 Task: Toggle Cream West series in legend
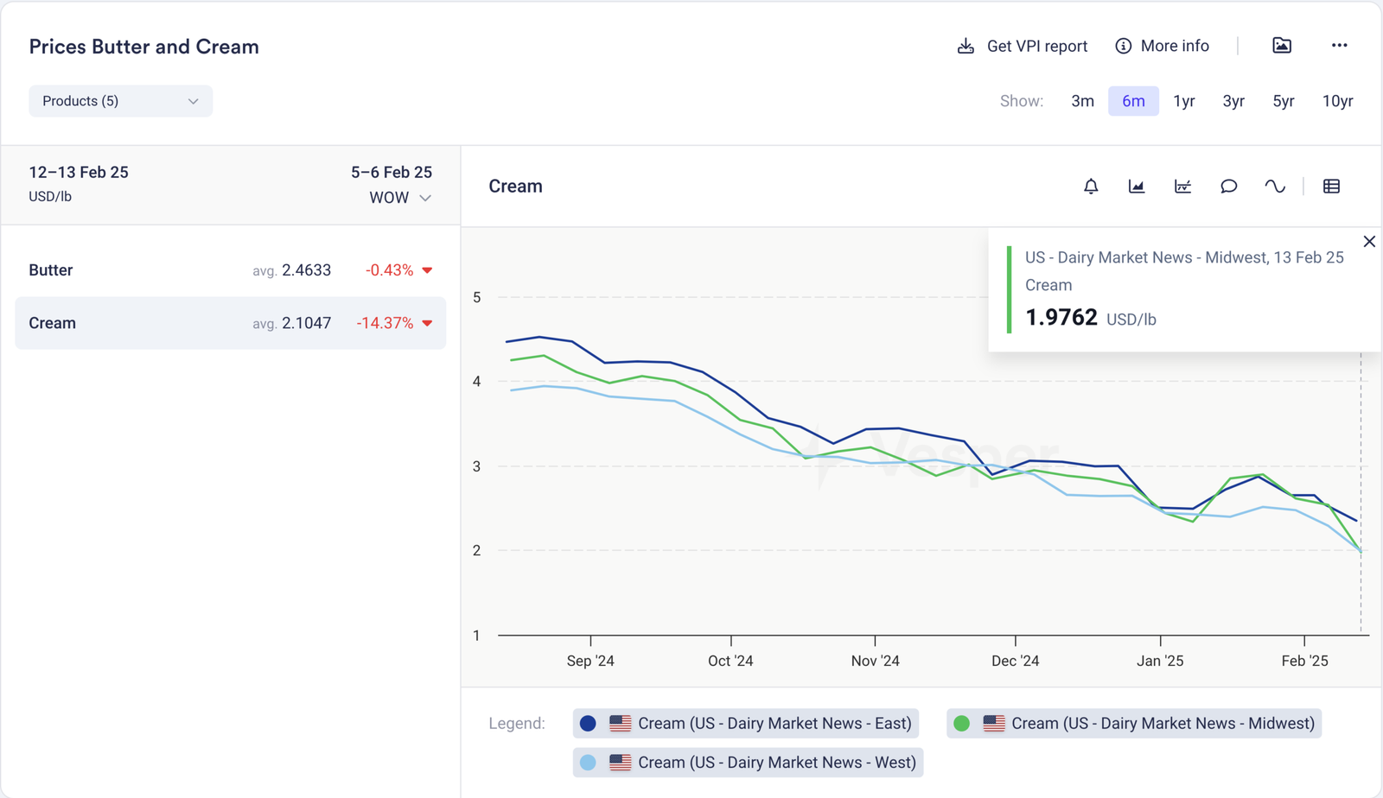[x=748, y=763]
